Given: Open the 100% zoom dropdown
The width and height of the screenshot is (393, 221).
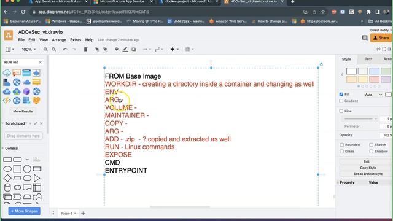Looking at the screenshot, I should [x=29, y=49].
